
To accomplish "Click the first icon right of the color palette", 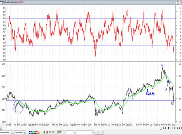I will [44, 132].
